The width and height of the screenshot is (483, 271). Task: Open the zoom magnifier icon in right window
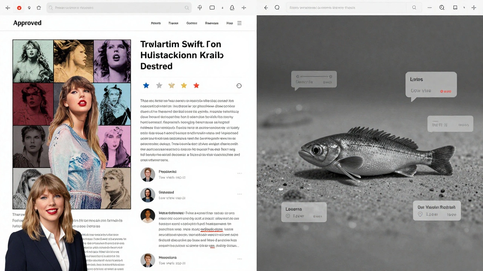442,8
